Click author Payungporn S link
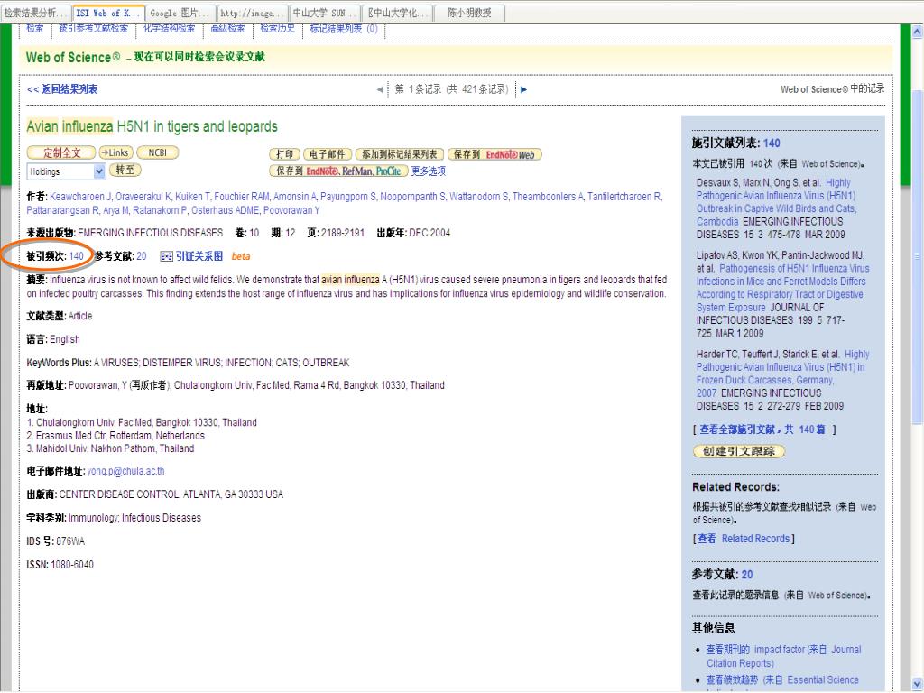This screenshot has width=924, height=693. 348,196
